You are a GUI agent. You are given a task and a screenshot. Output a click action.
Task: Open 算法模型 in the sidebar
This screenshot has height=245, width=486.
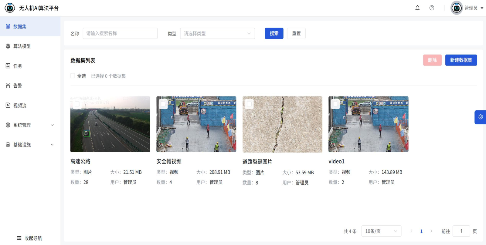click(22, 46)
